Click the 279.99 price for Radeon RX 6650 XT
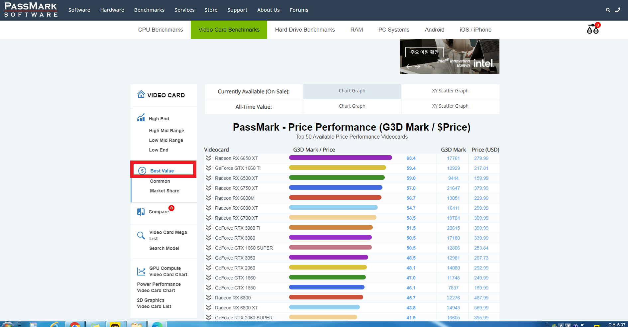The image size is (628, 327). coord(481,158)
